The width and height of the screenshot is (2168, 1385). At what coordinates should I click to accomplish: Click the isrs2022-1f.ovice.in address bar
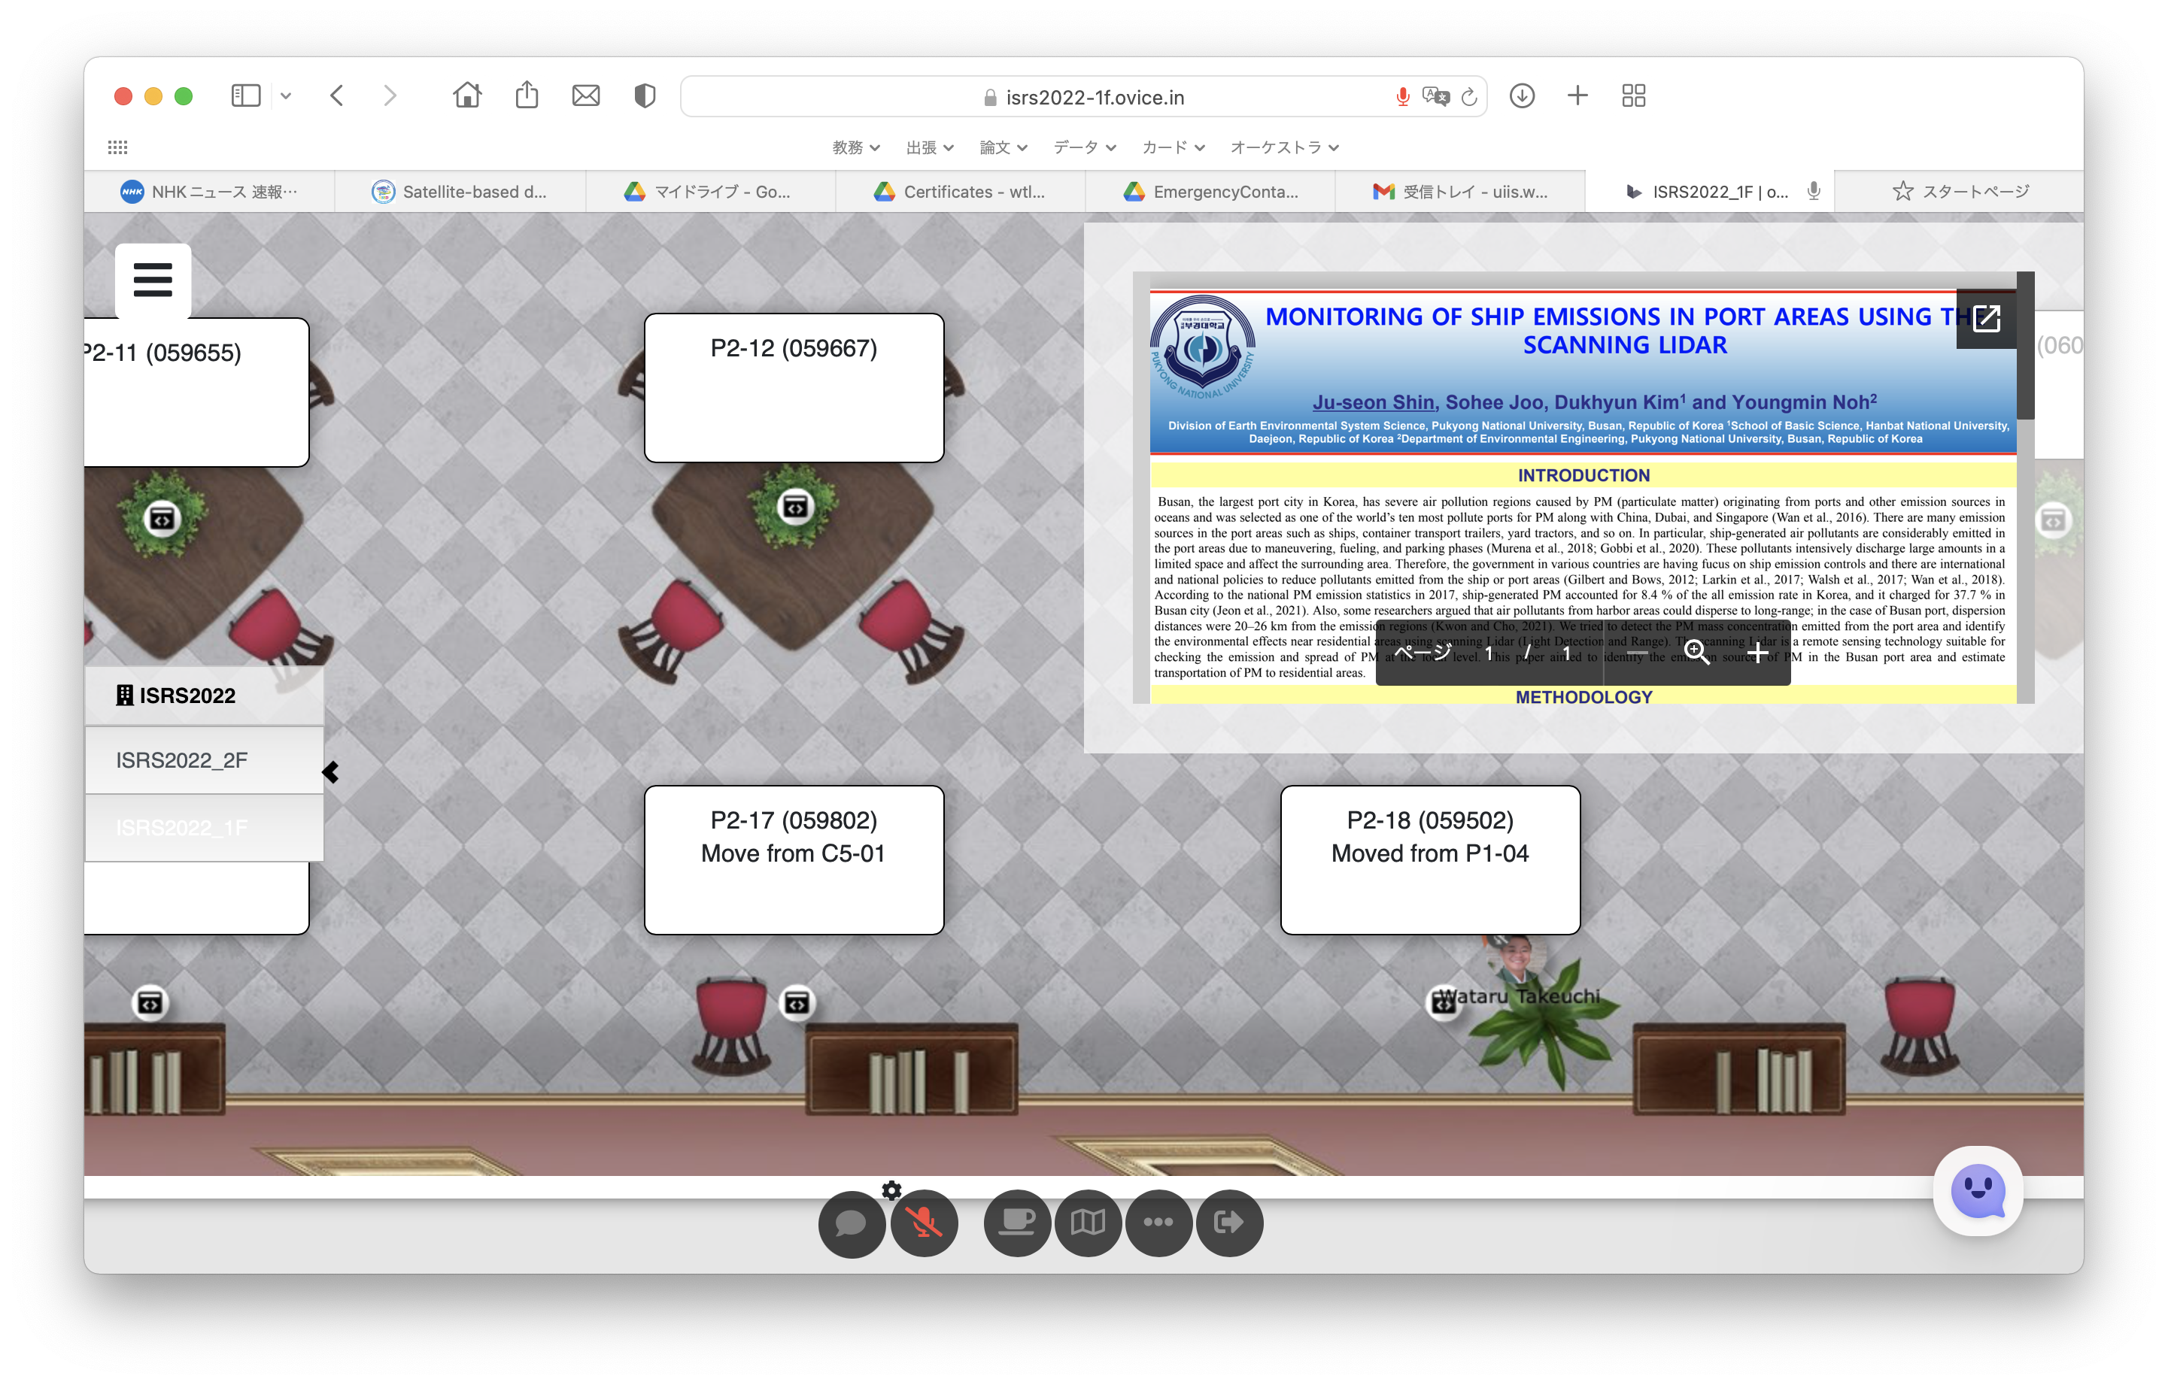[x=1083, y=96]
